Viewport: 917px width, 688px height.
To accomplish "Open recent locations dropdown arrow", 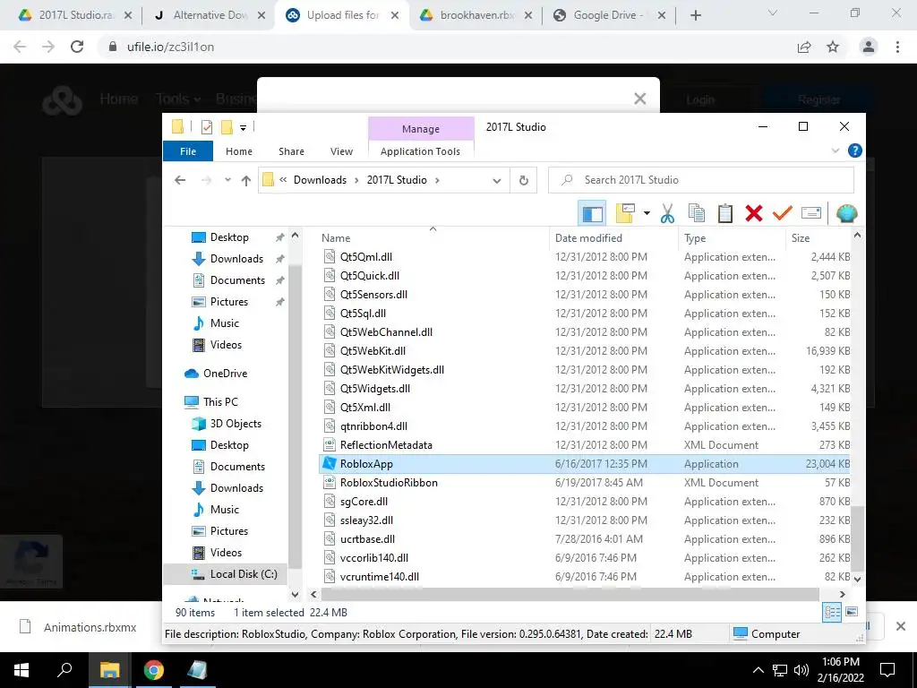I will (x=227, y=180).
